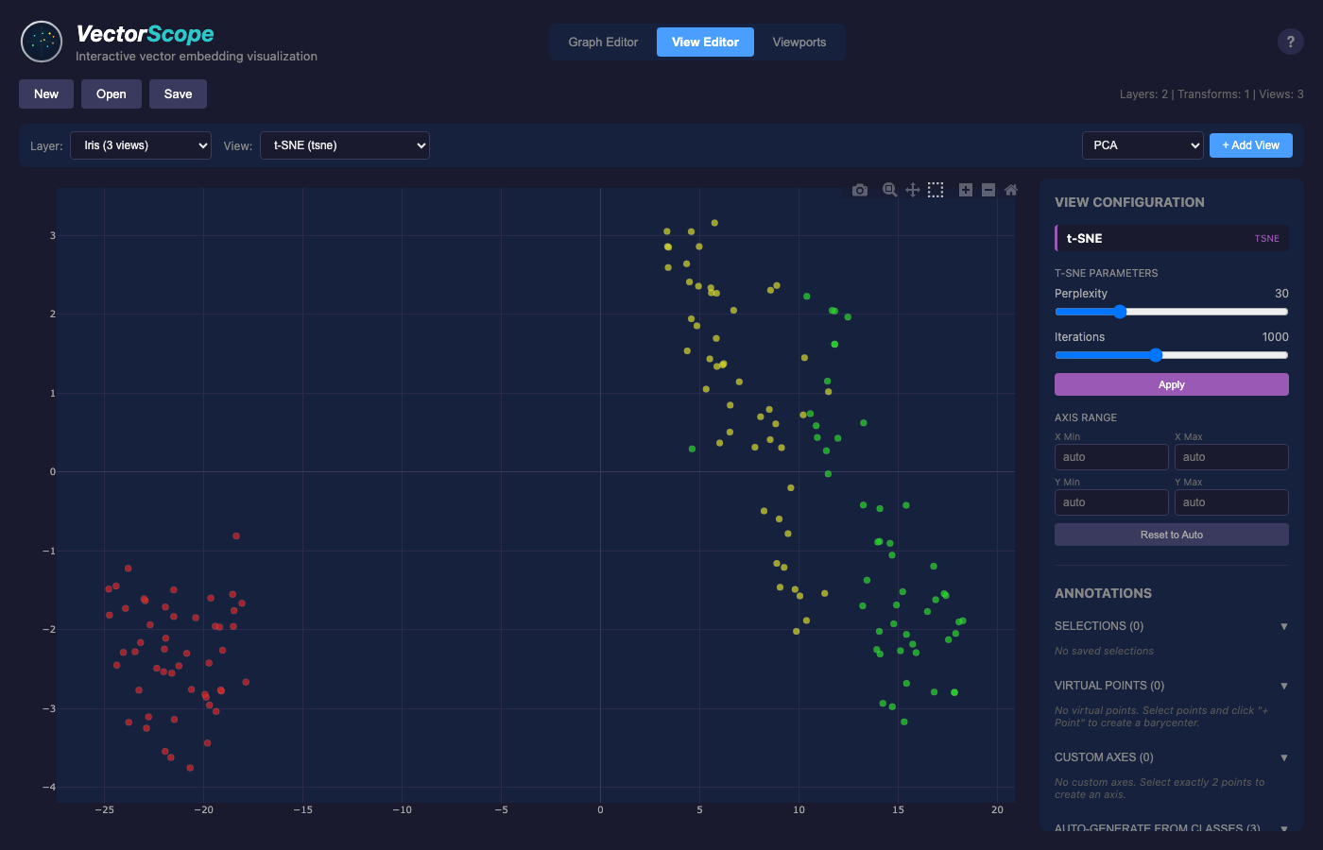This screenshot has height=850, width=1323.
Task: Open the View dropdown showing t-SNE
Action: pos(345,145)
